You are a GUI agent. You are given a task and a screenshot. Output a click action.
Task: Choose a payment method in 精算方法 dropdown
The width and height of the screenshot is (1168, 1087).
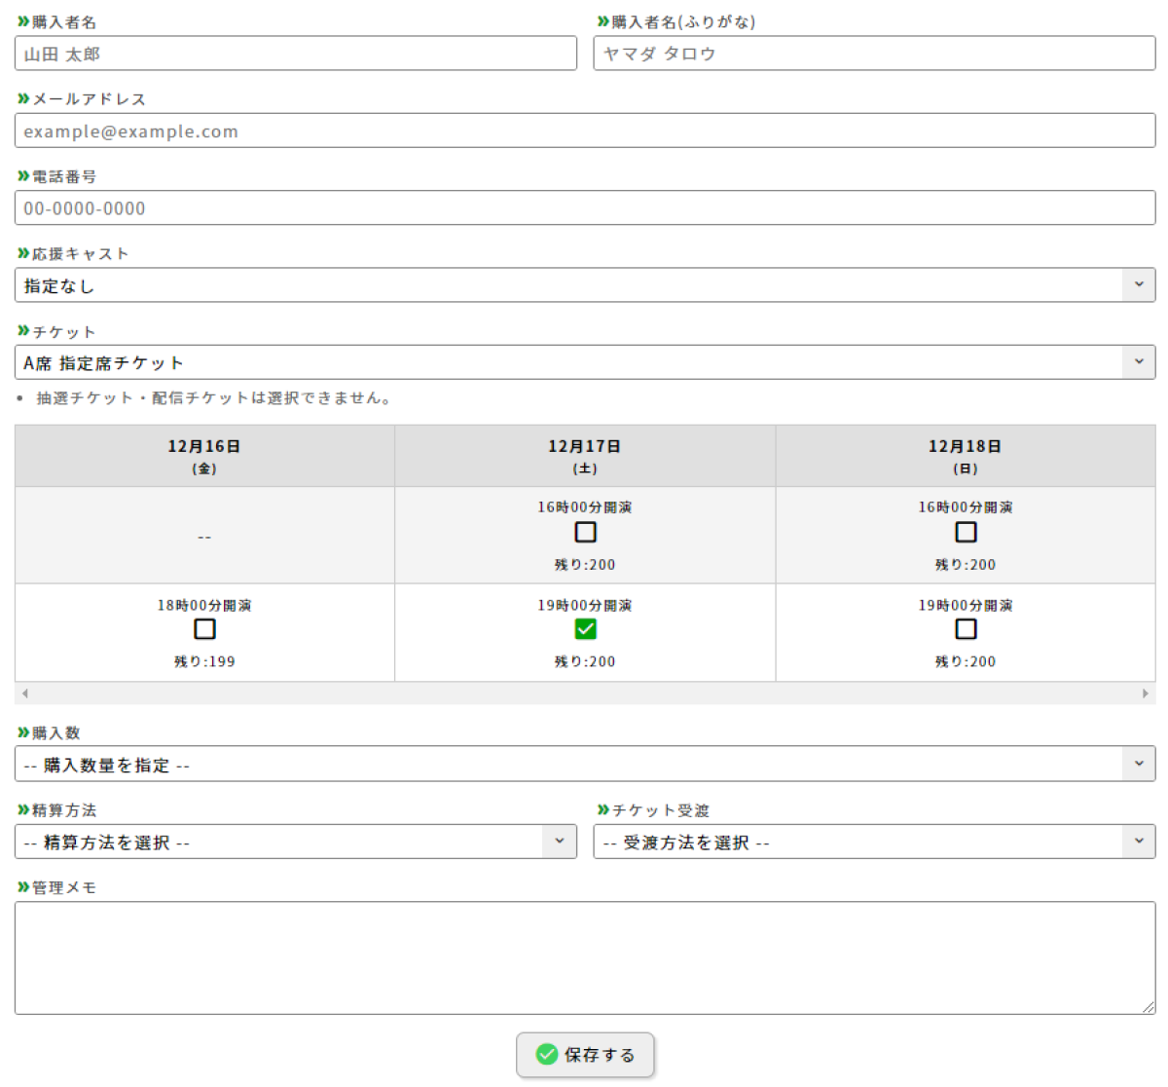295,842
